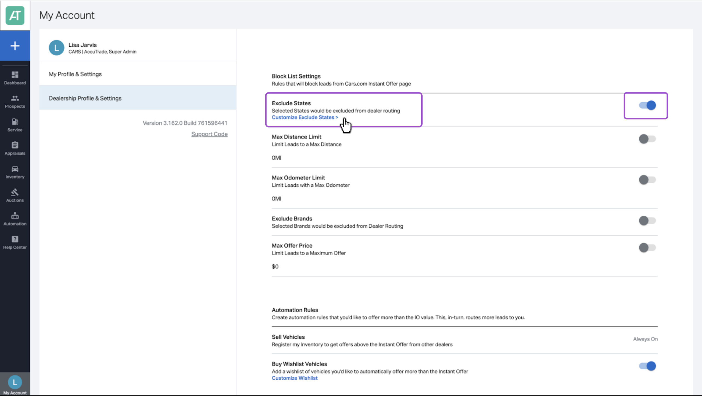Image resolution: width=702 pixels, height=396 pixels.
Task: Click the Always On label for Sell Vehicles
Action: pyautogui.click(x=645, y=339)
